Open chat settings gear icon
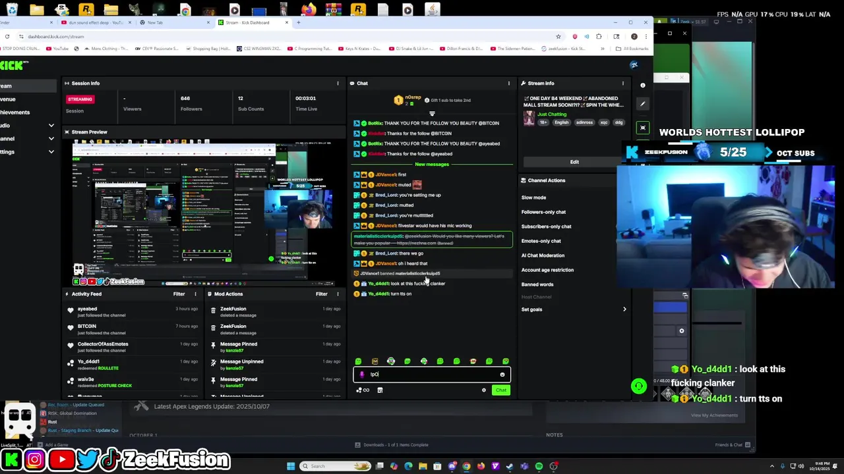 point(483,390)
